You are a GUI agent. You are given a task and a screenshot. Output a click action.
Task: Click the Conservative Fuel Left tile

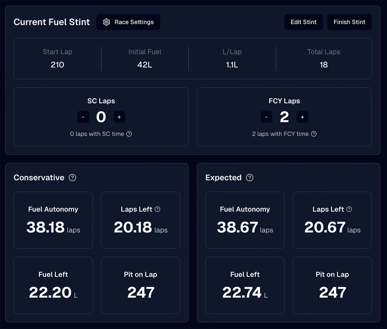(x=53, y=285)
